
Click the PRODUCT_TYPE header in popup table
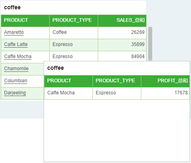click(117, 81)
